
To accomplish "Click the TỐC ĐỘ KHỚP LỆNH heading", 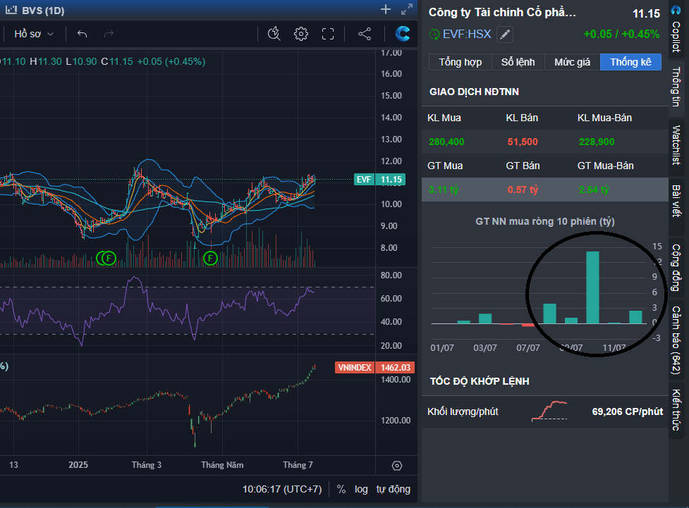I will (480, 381).
